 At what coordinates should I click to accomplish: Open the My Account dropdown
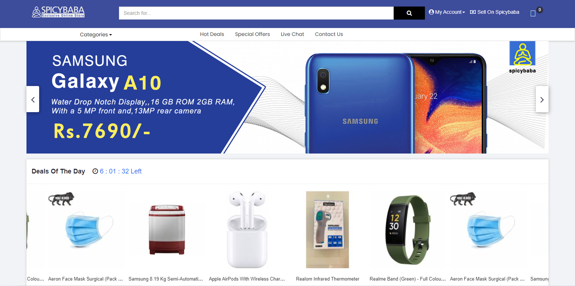pos(447,12)
